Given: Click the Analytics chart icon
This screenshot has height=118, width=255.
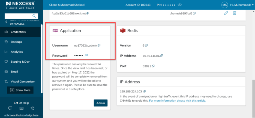Looking at the screenshot, I should (6, 52).
